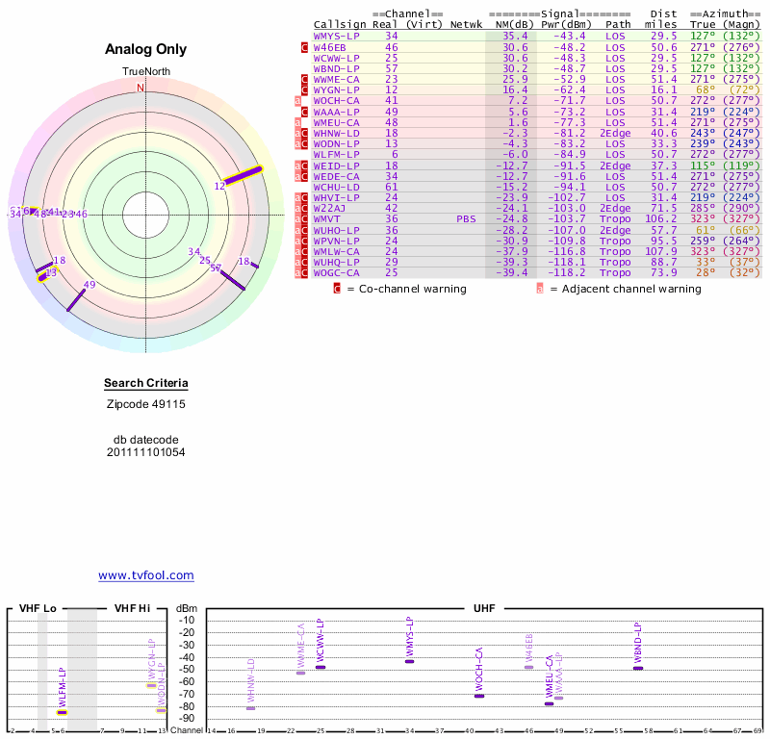Click the pink adjacent channel legend icon
Image resolution: width=770 pixels, height=739 pixels.
pyautogui.click(x=540, y=288)
